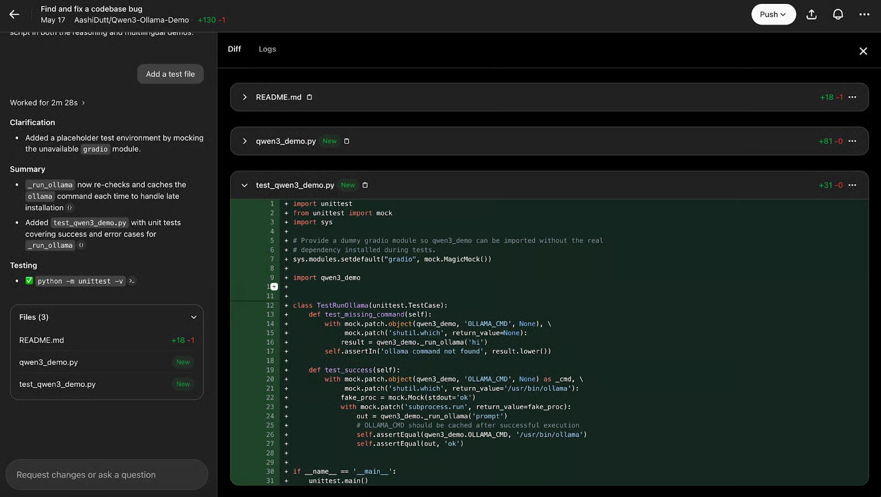
Task: Click the Request changes input field
Action: pyautogui.click(x=106, y=474)
